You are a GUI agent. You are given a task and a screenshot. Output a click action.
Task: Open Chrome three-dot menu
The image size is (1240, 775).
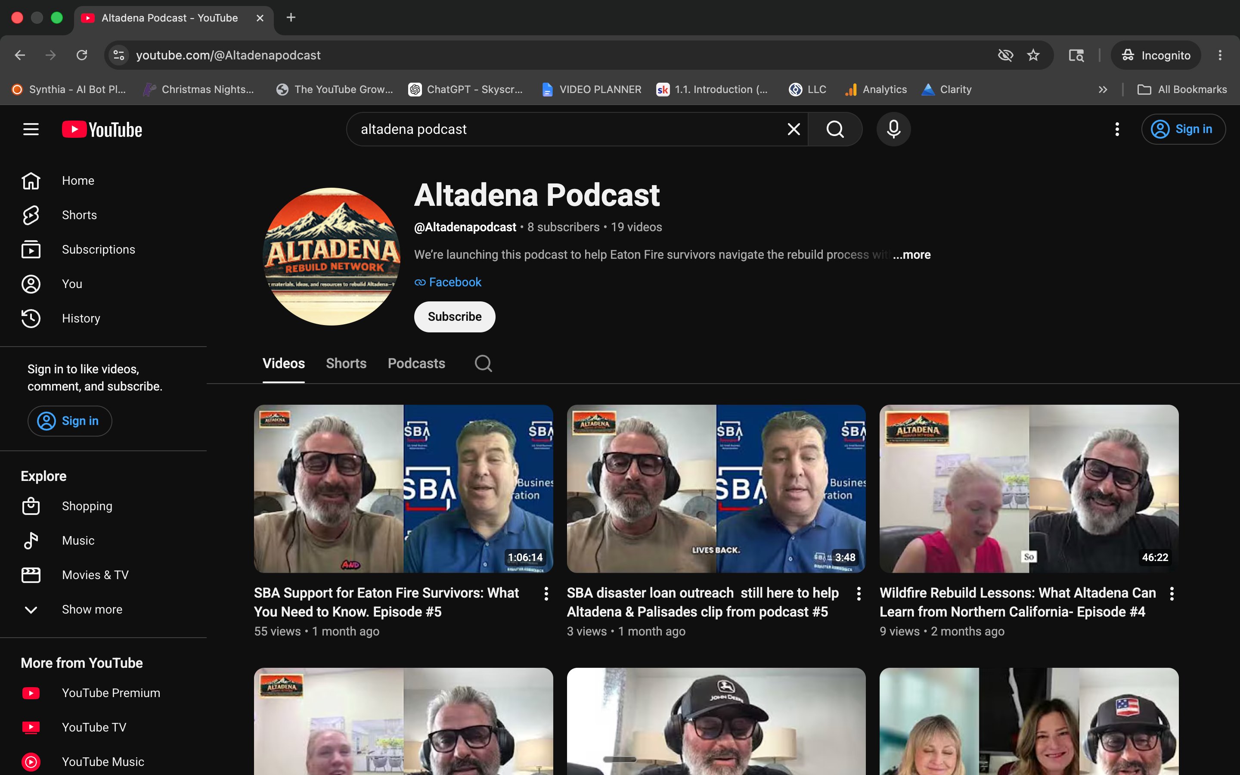(x=1220, y=55)
